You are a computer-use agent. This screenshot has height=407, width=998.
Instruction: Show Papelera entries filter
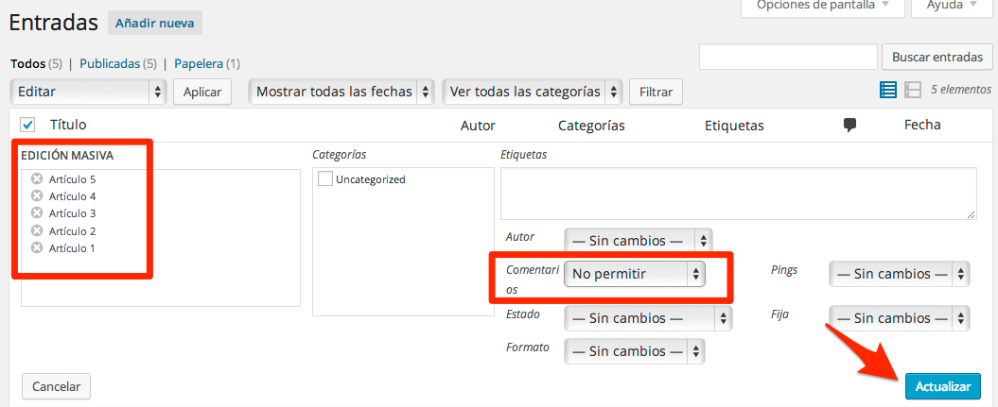pyautogui.click(x=199, y=63)
